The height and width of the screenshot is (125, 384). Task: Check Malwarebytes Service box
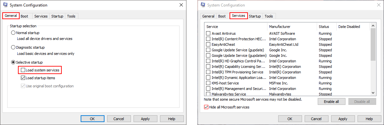pos(208,94)
